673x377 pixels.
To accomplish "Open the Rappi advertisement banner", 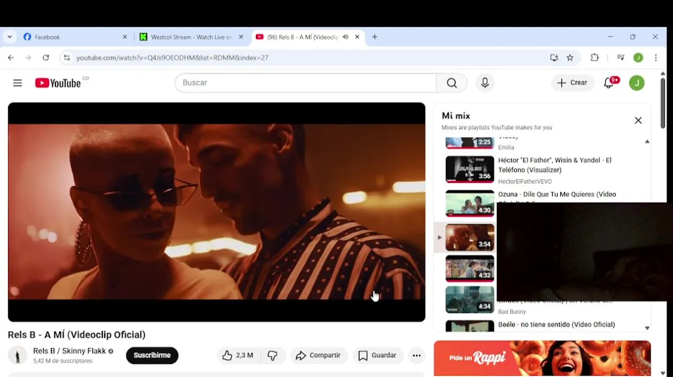I will click(x=542, y=358).
